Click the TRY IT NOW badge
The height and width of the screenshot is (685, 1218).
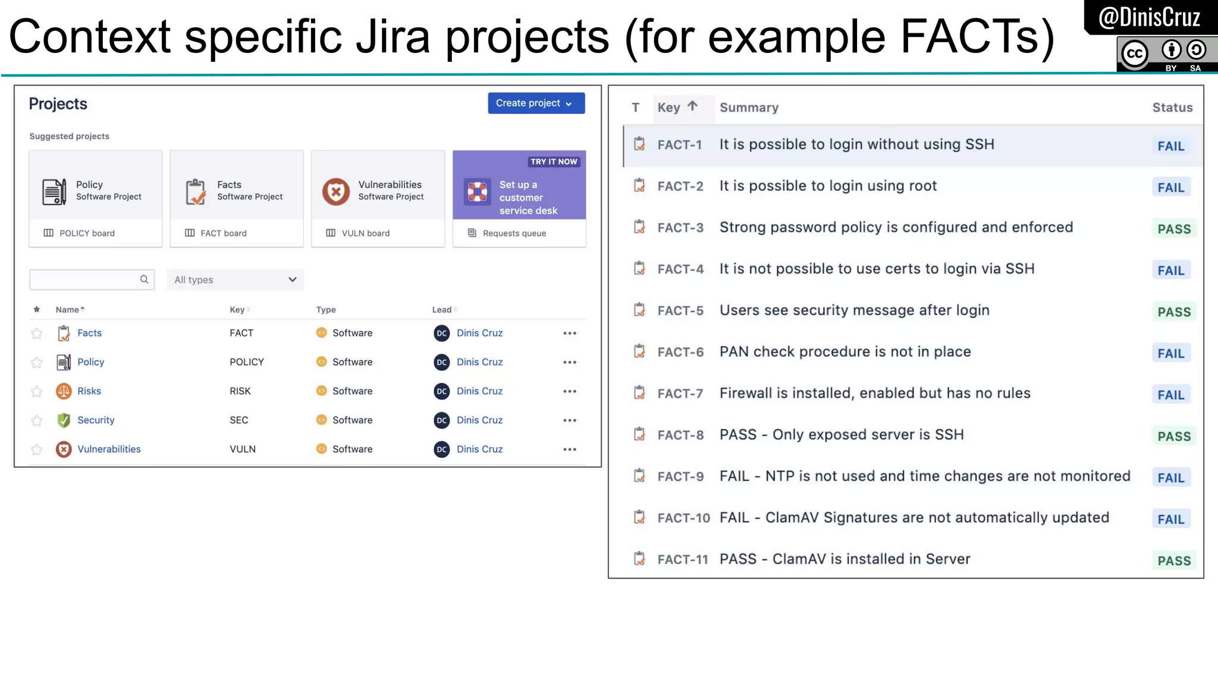[x=554, y=161]
